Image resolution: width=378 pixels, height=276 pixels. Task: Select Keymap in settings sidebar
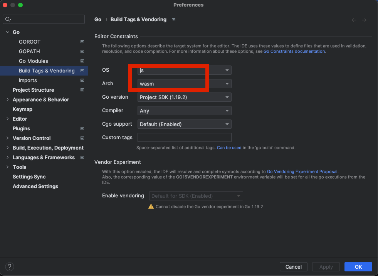pyautogui.click(x=22, y=109)
